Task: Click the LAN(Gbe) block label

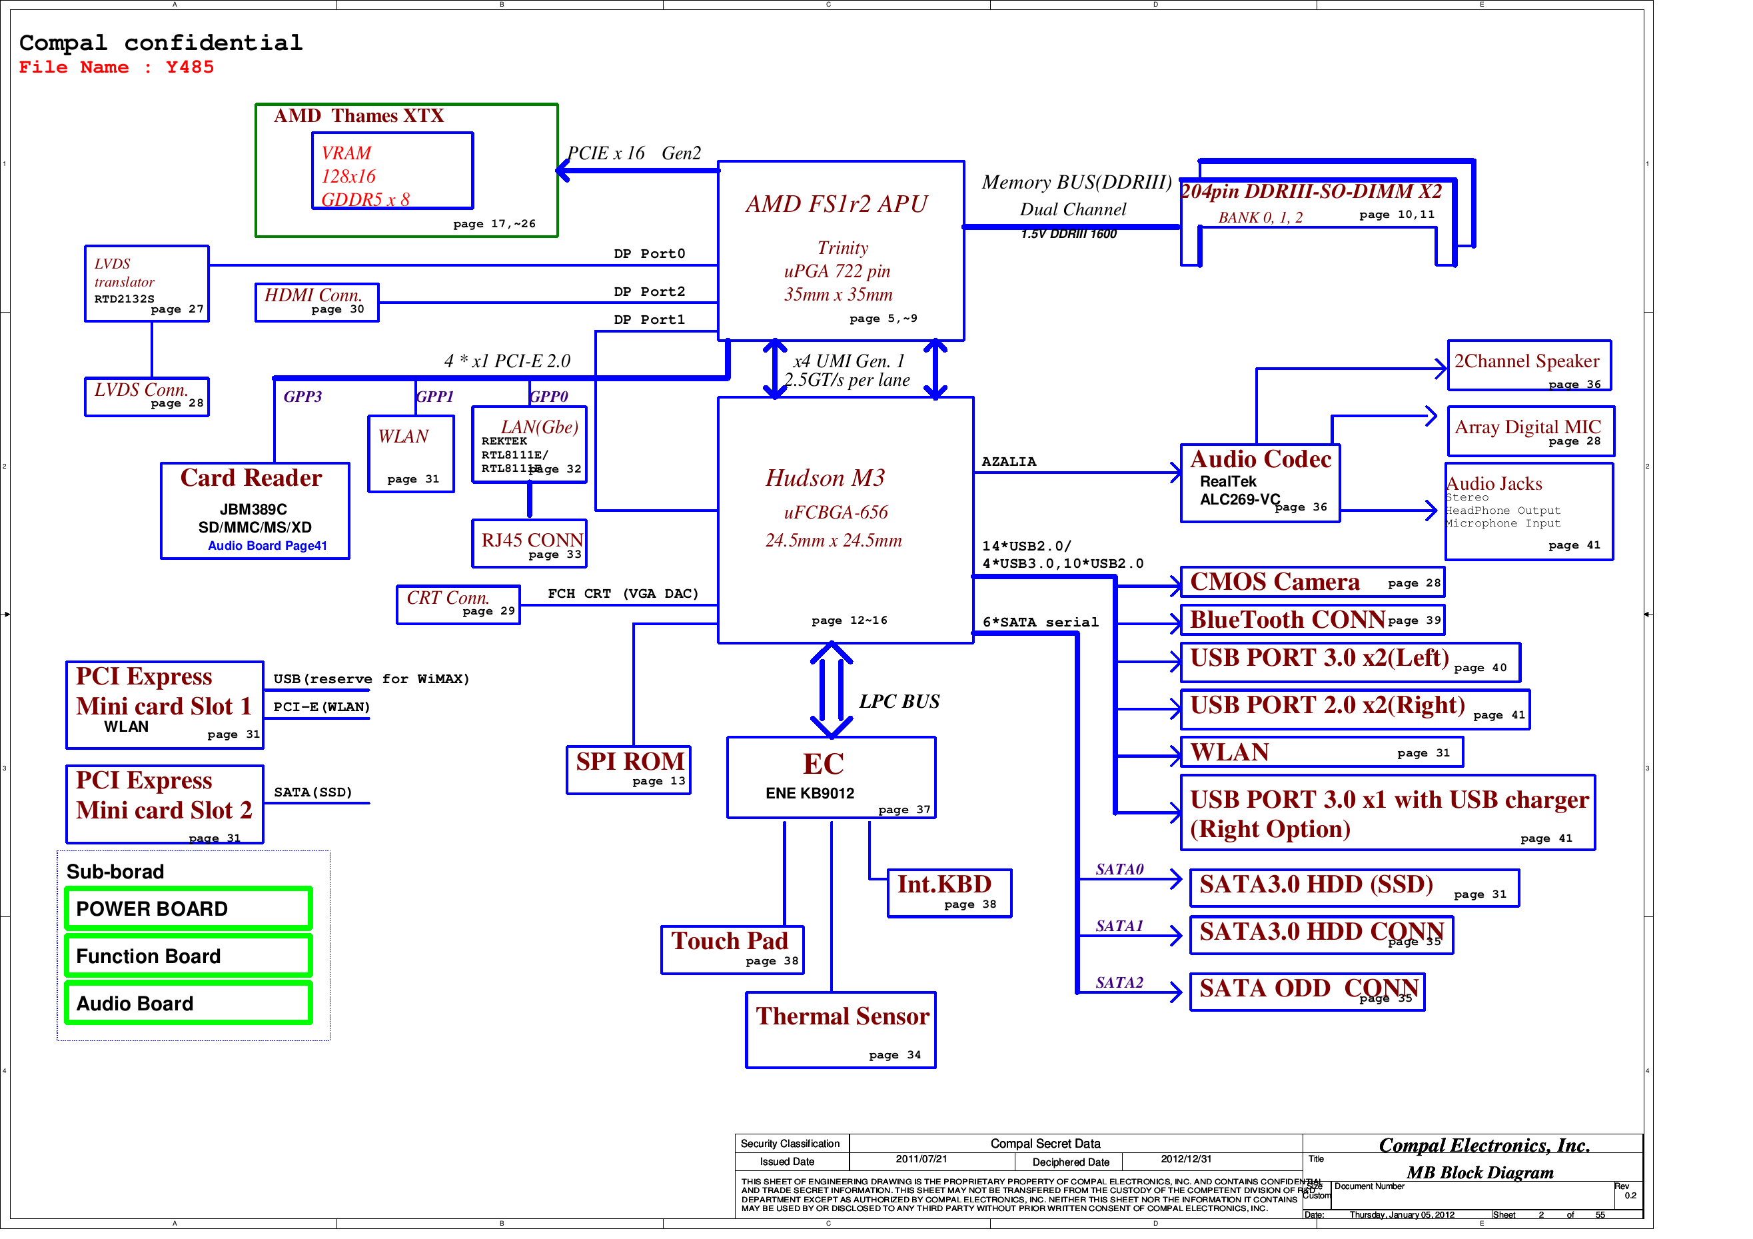Action: [540, 428]
